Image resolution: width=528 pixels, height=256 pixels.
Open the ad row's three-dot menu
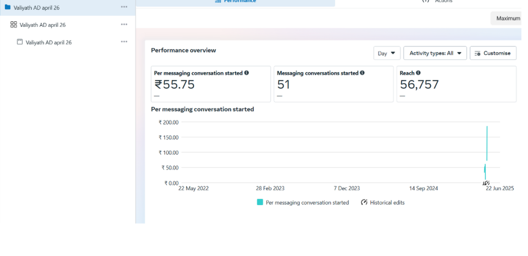tap(124, 42)
